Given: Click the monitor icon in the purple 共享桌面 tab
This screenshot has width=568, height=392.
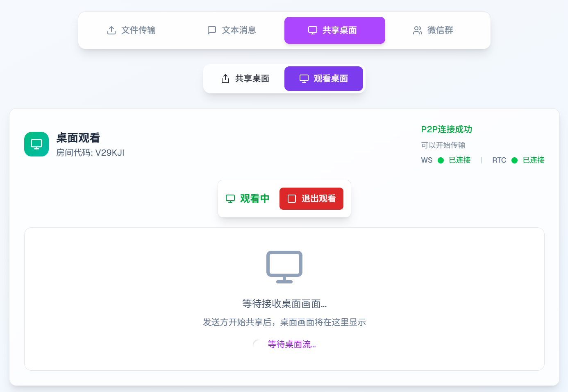Looking at the screenshot, I should [313, 30].
